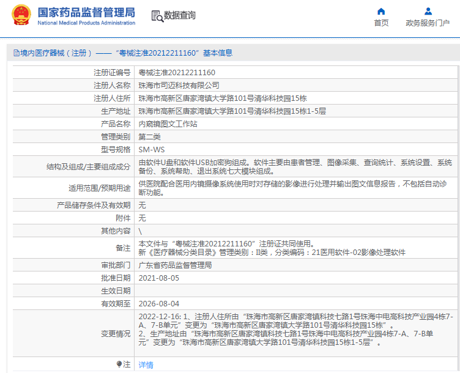
Task: Click the 生效日期 row label
Action: point(116,291)
